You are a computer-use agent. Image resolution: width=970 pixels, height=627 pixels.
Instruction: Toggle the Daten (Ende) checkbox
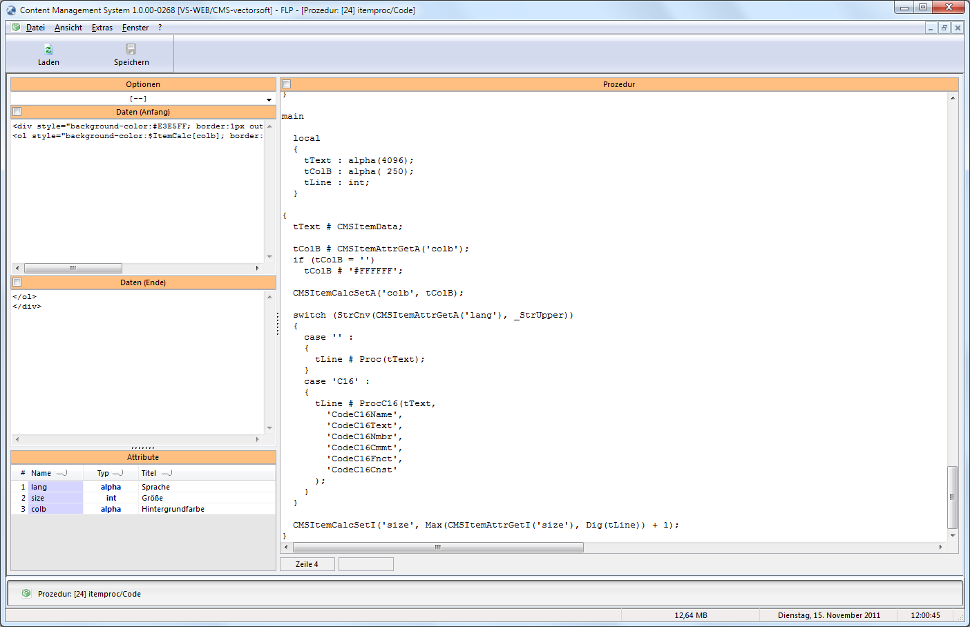17,282
